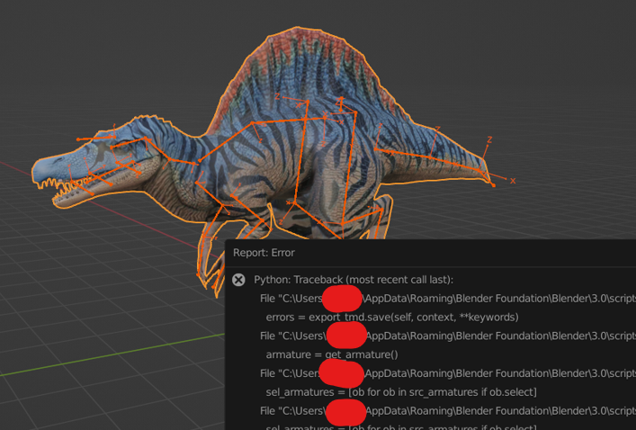Click the "armature = get_armature()" line
This screenshot has width=636, height=430.
pos(332,354)
